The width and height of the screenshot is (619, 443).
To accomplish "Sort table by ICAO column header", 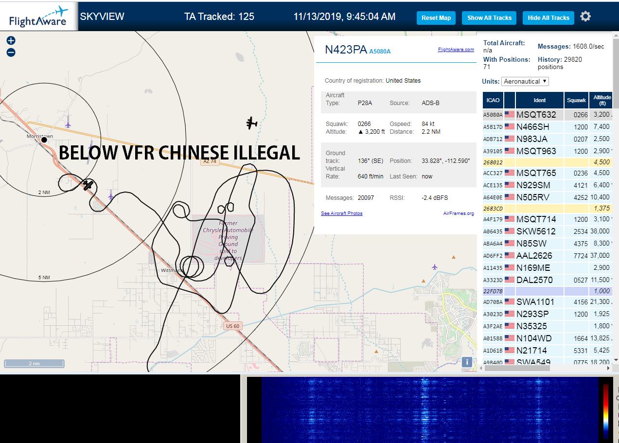I will point(493,100).
